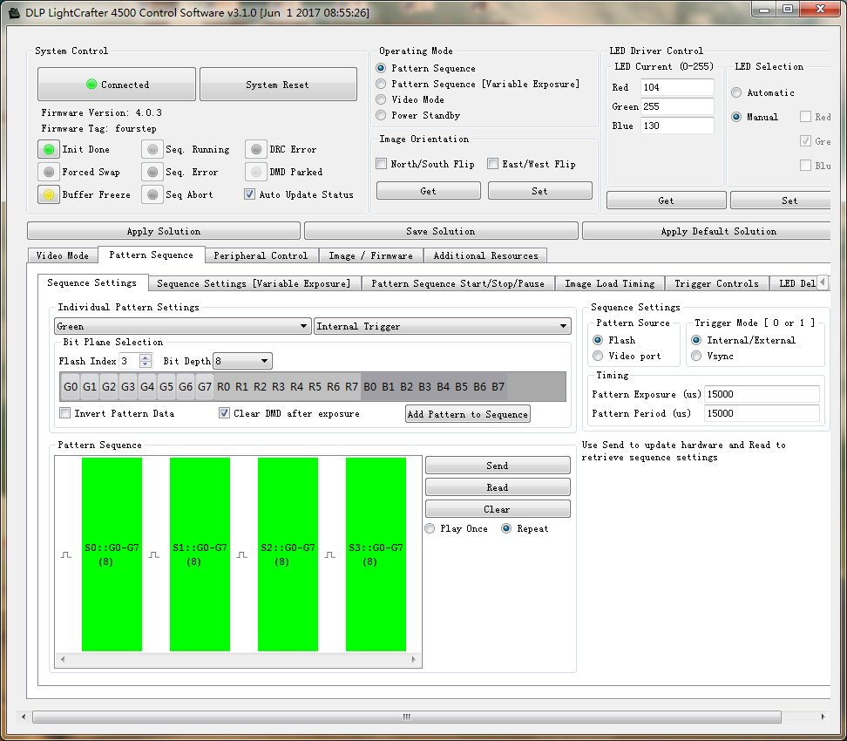Click the Red LED current field

(x=677, y=87)
